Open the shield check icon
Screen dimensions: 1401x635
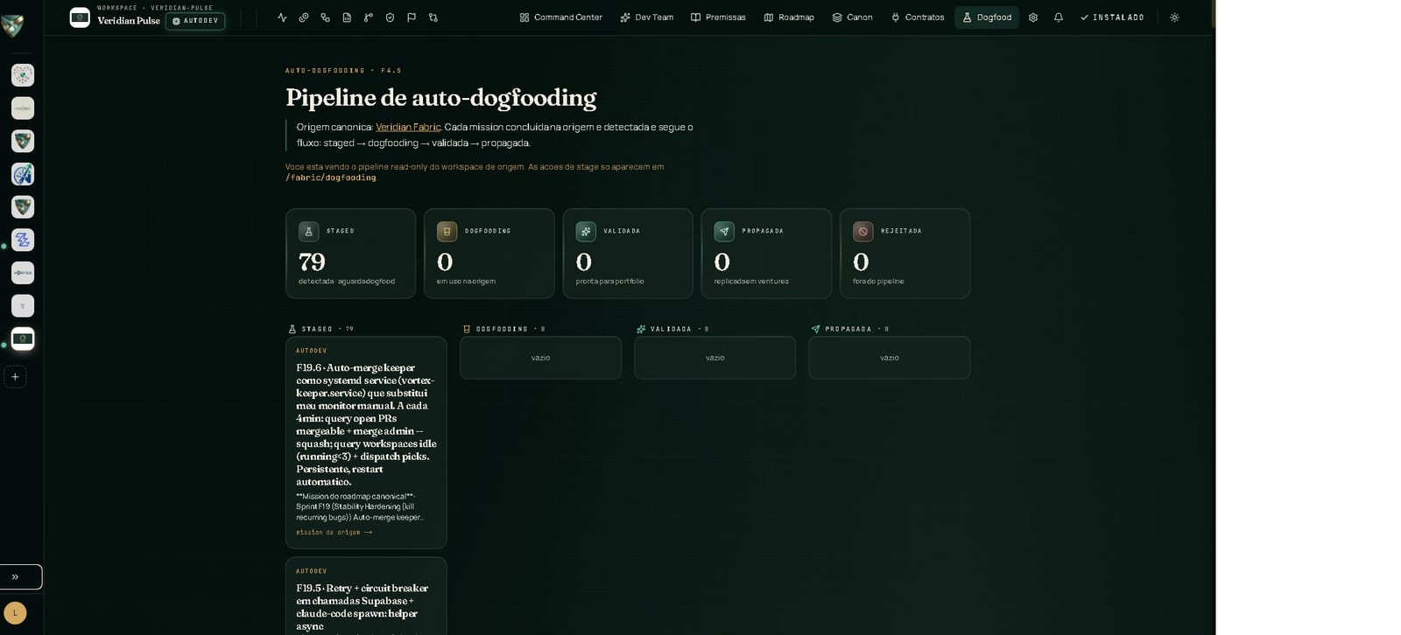click(x=390, y=17)
